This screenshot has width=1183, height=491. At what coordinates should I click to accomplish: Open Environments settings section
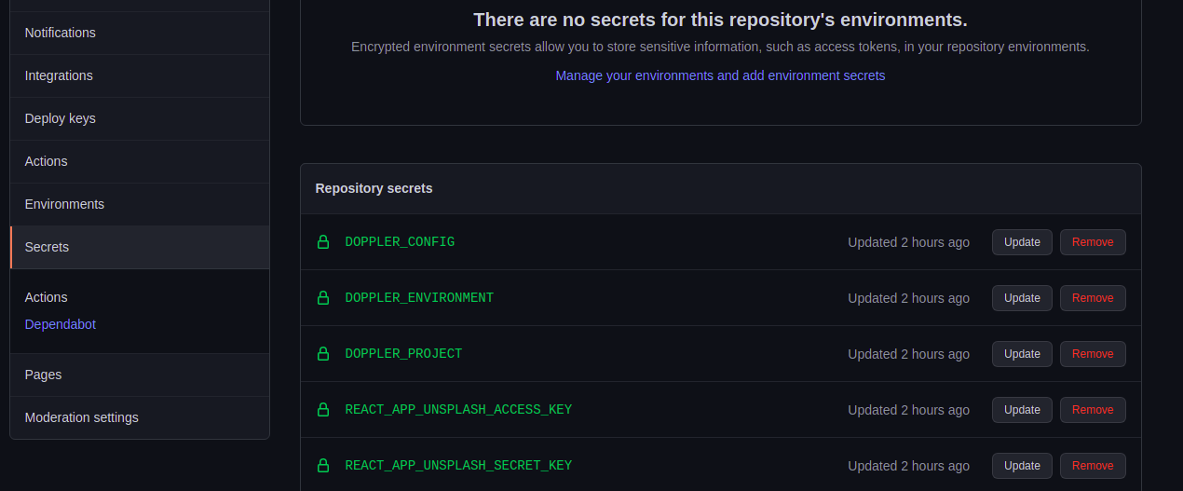[64, 204]
